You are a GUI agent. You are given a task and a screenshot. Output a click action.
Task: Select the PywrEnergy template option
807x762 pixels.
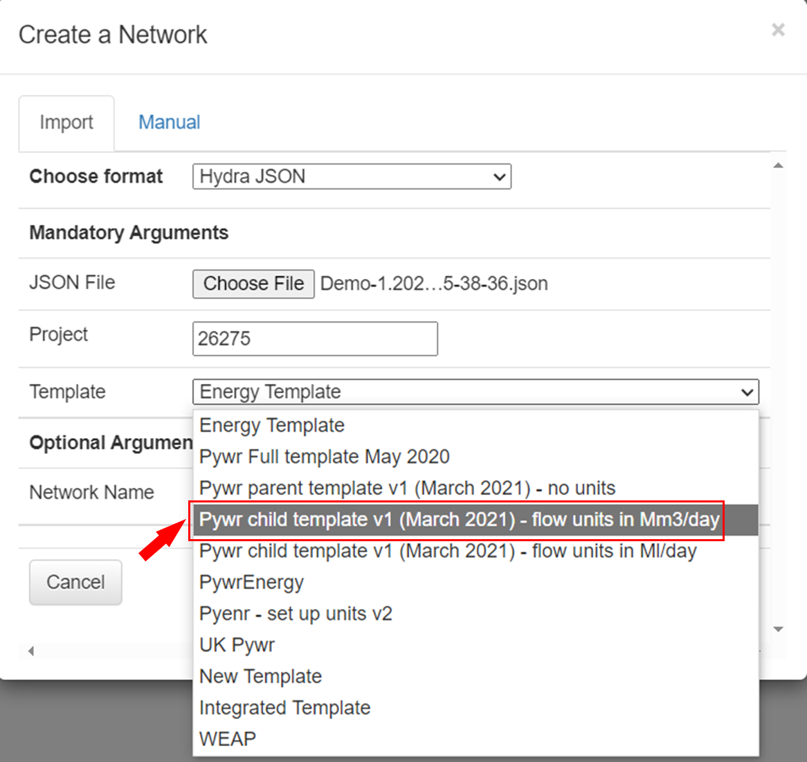point(251,582)
